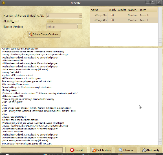The height and width of the screenshot is (155, 163).
Task: Click the Number of Players input field
Action: [63, 15]
